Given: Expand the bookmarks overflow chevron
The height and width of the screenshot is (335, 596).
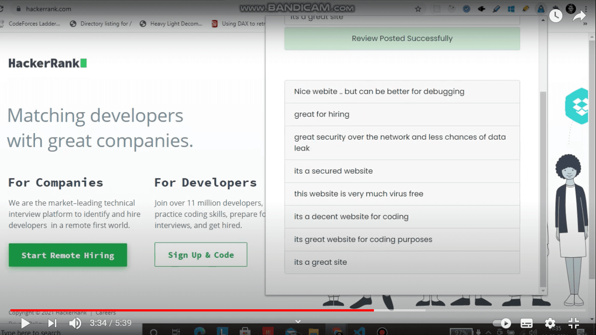Looking at the screenshot, I should click(585, 24).
